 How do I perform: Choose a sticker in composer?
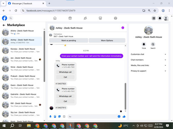[x=60, y=117]
